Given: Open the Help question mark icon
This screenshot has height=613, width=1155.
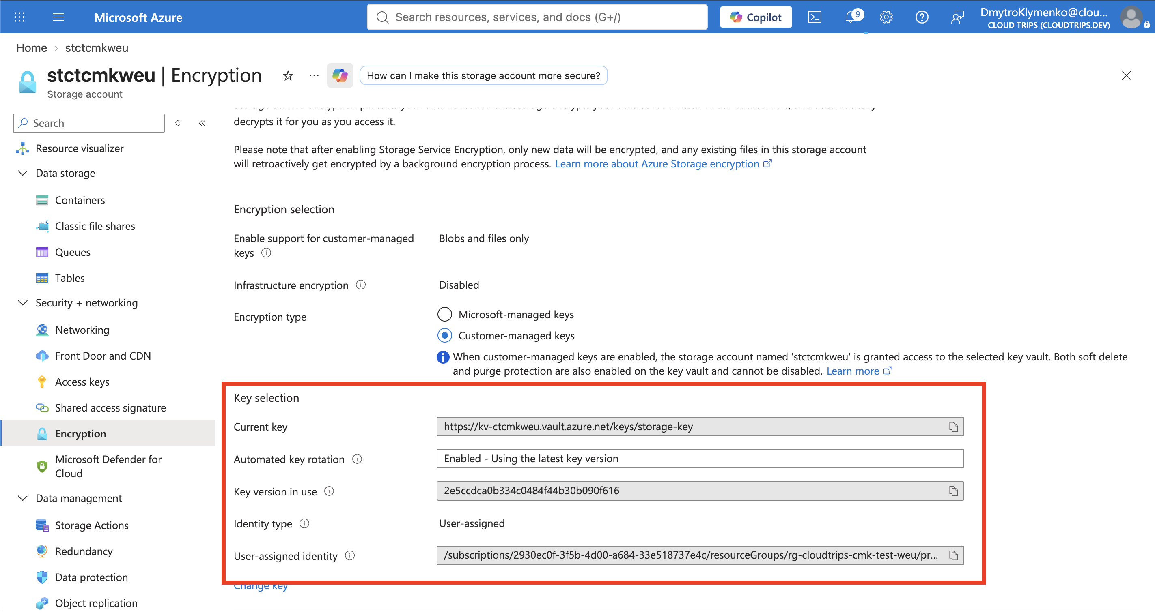Looking at the screenshot, I should 922,17.
